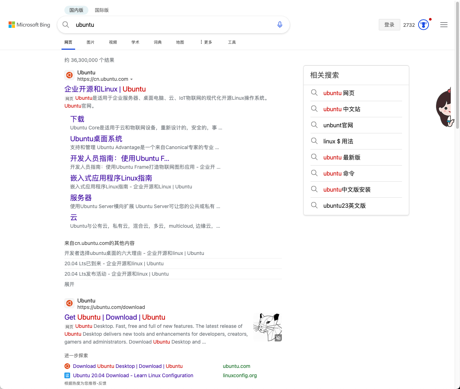Click Ubuntu favicon beside cn.ubuntu.com result
The height and width of the screenshot is (389, 460).
click(69, 75)
